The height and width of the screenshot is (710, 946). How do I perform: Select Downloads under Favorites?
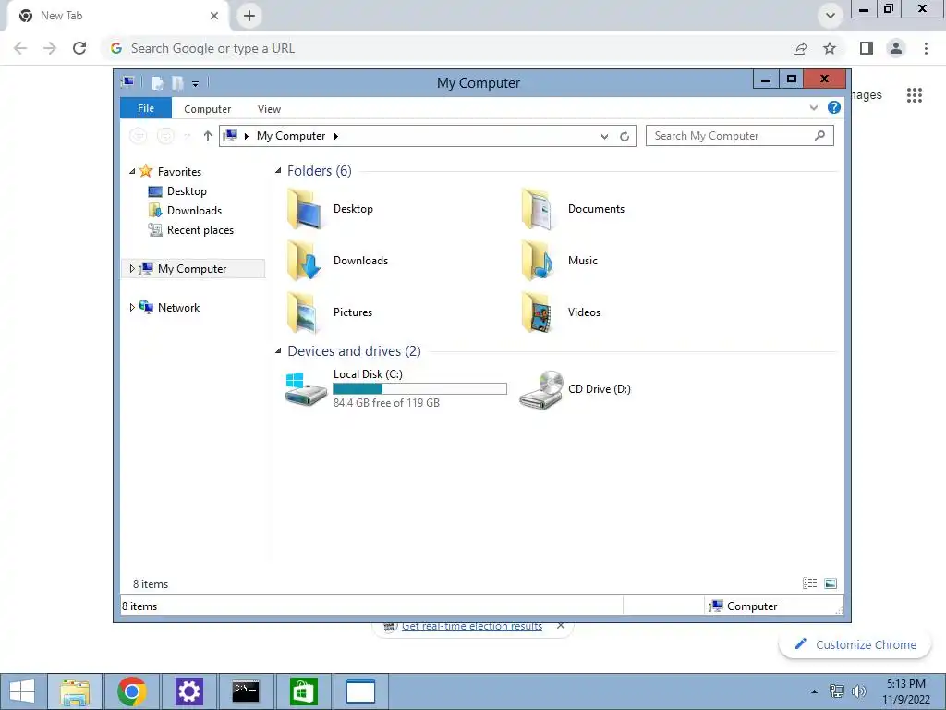coord(185,211)
